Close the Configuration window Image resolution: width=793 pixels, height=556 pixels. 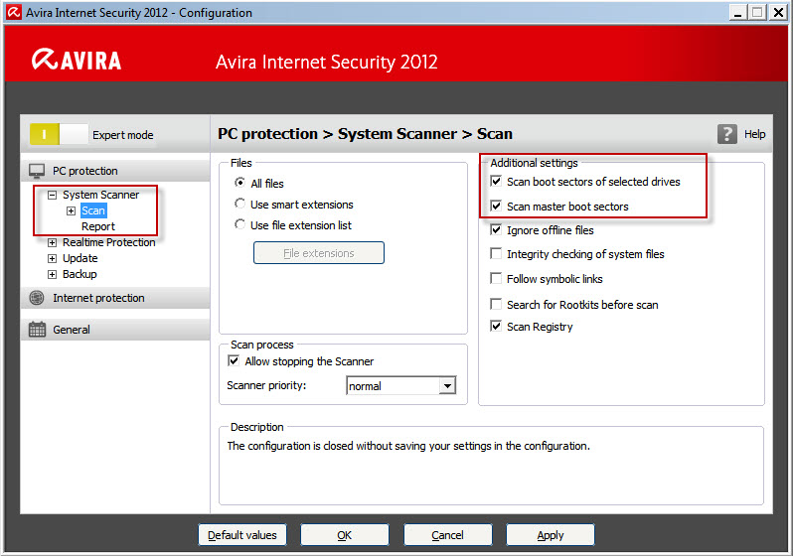(778, 13)
